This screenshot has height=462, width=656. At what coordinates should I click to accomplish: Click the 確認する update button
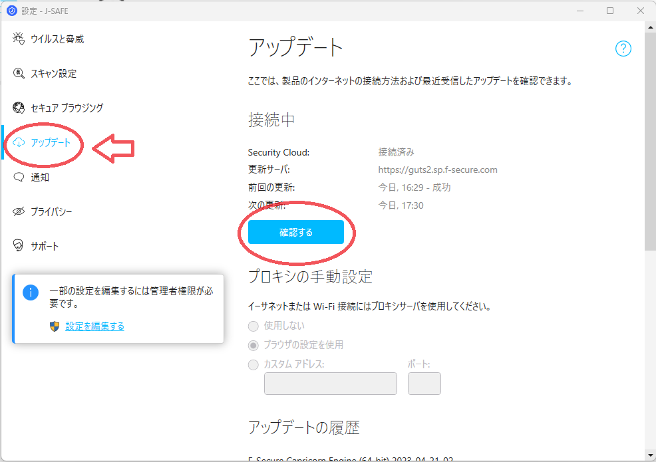point(296,232)
